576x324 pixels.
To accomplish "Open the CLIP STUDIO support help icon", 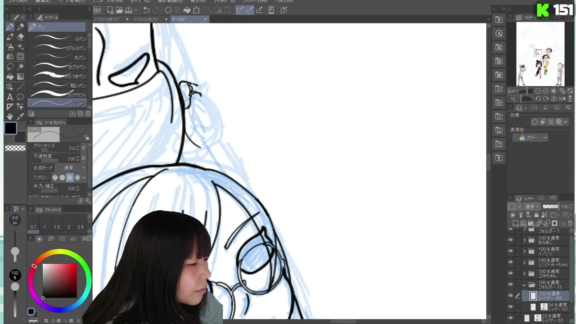I will [x=284, y=10].
